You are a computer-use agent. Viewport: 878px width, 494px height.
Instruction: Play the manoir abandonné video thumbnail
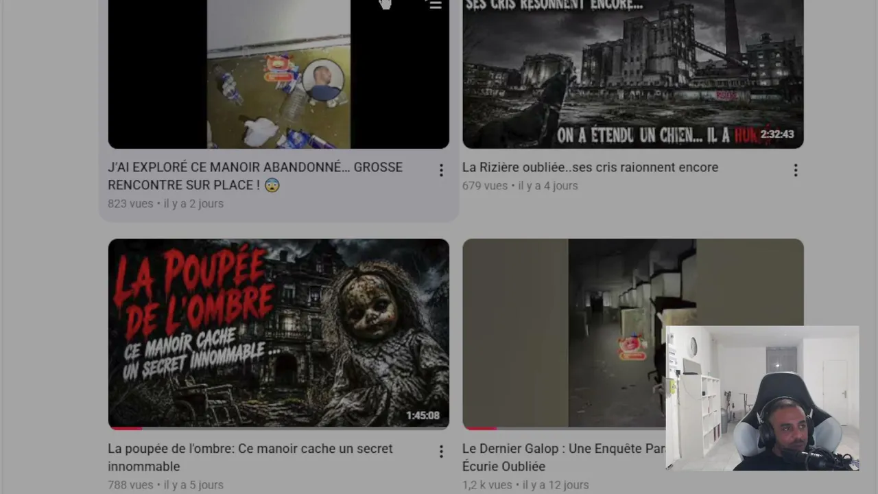click(x=278, y=74)
